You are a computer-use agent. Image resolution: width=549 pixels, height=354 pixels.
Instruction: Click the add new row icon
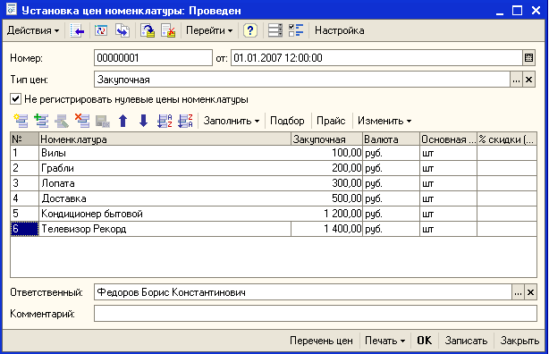[x=21, y=121]
